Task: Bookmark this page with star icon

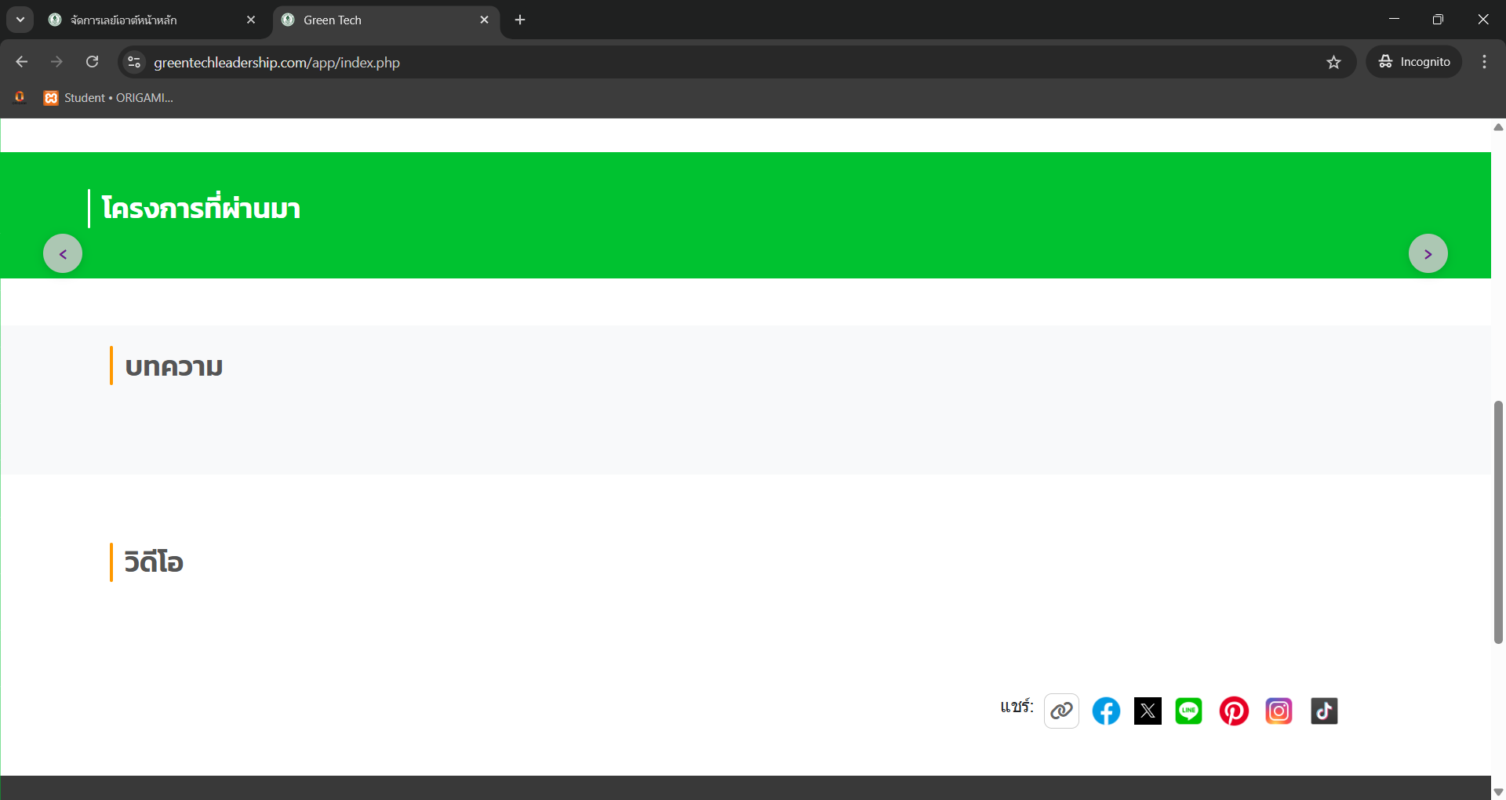Action: point(1333,62)
